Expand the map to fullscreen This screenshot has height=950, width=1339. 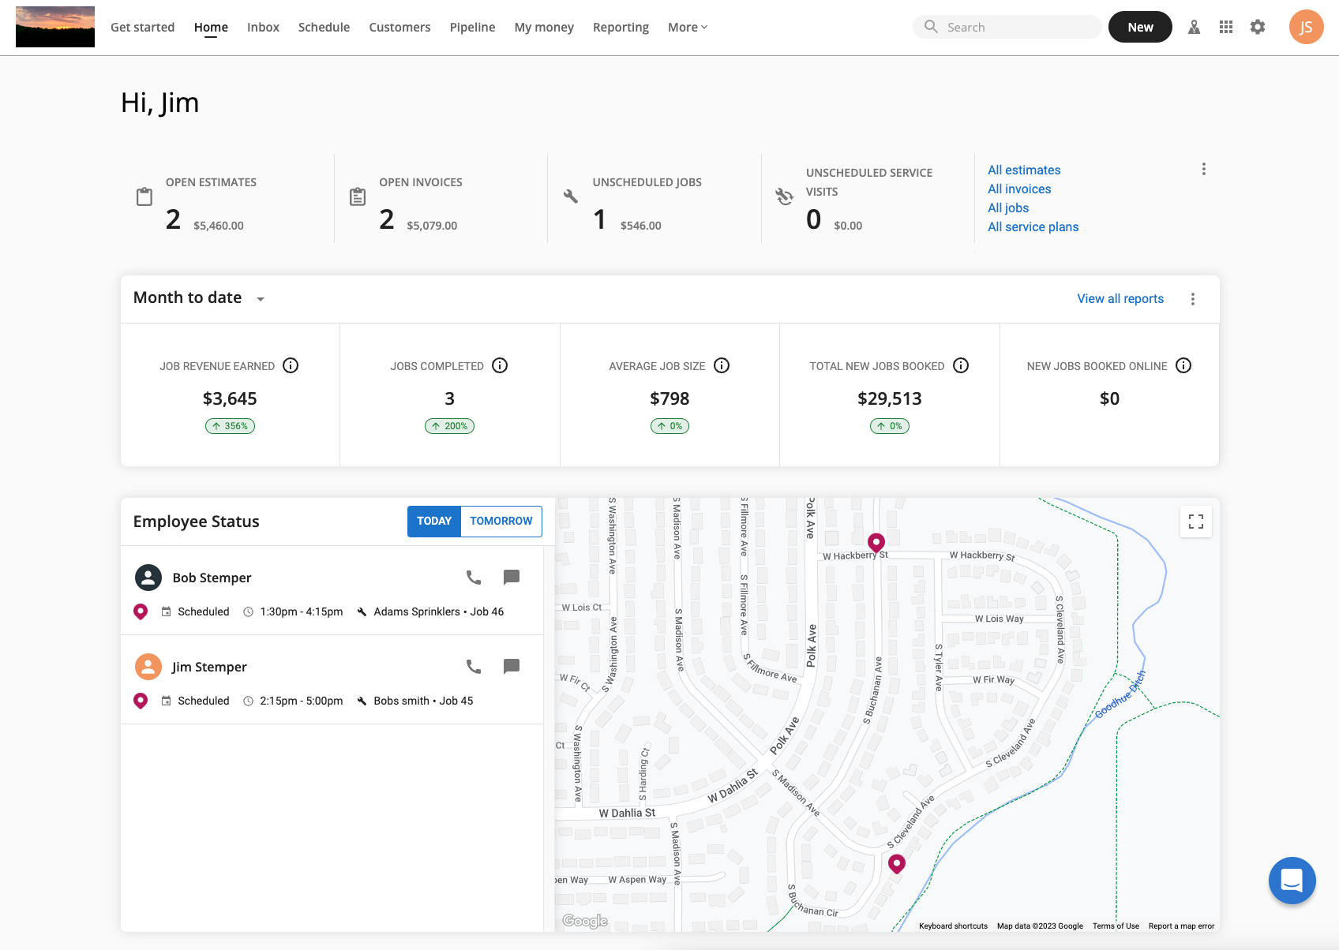(x=1195, y=522)
